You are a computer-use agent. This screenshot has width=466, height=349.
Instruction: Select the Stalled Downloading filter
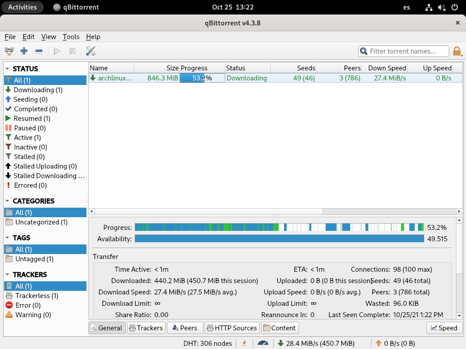[45, 176]
